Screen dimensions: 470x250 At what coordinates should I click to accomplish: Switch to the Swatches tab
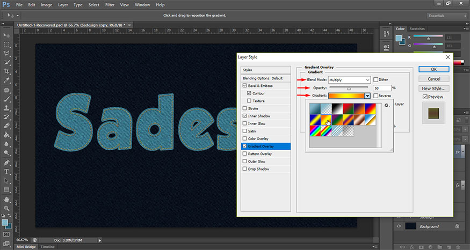coord(417,29)
